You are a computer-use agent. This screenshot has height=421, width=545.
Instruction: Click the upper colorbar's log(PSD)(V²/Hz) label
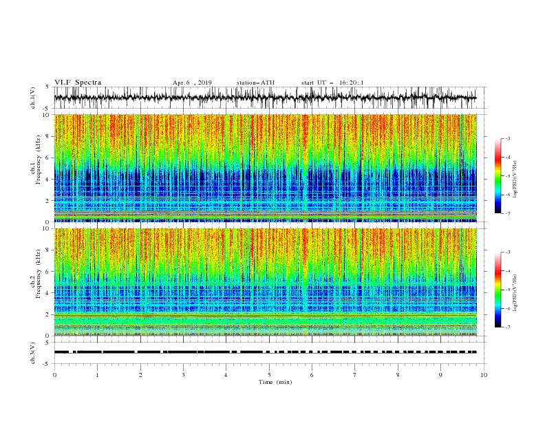pos(515,180)
